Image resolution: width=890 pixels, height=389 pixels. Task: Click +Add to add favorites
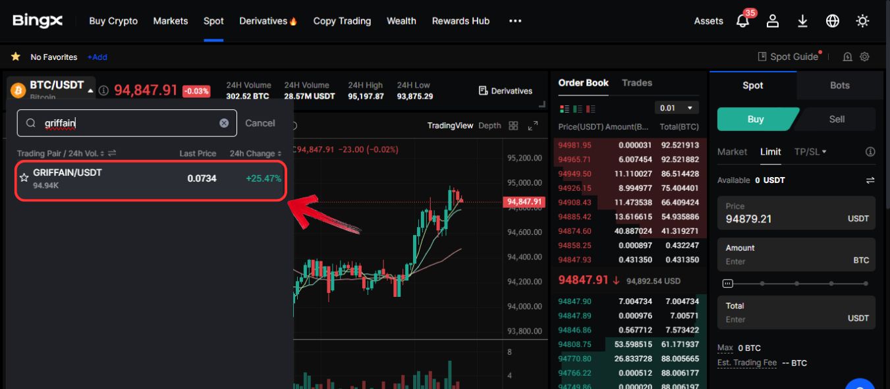pos(97,57)
